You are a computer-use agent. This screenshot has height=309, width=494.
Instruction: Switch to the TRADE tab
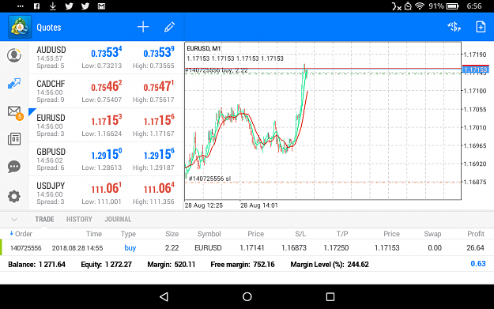[x=44, y=219]
